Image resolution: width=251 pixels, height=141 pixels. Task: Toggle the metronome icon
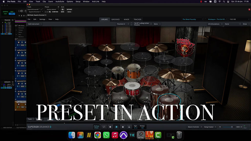tap(129, 127)
